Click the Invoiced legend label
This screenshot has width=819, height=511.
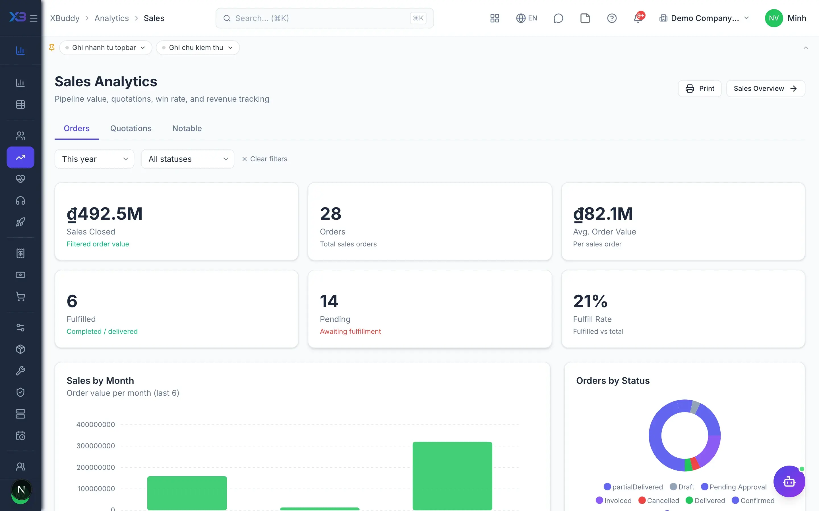[x=618, y=500]
